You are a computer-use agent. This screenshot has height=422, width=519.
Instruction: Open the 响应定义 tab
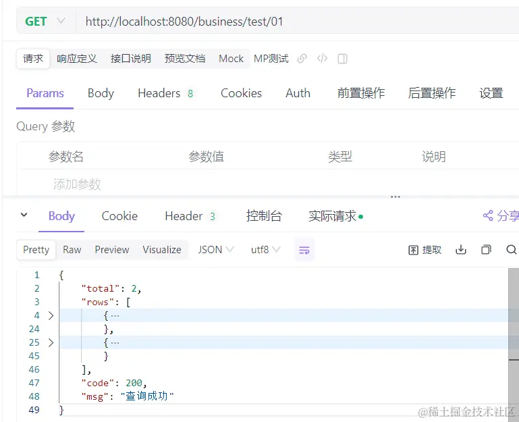click(x=77, y=59)
